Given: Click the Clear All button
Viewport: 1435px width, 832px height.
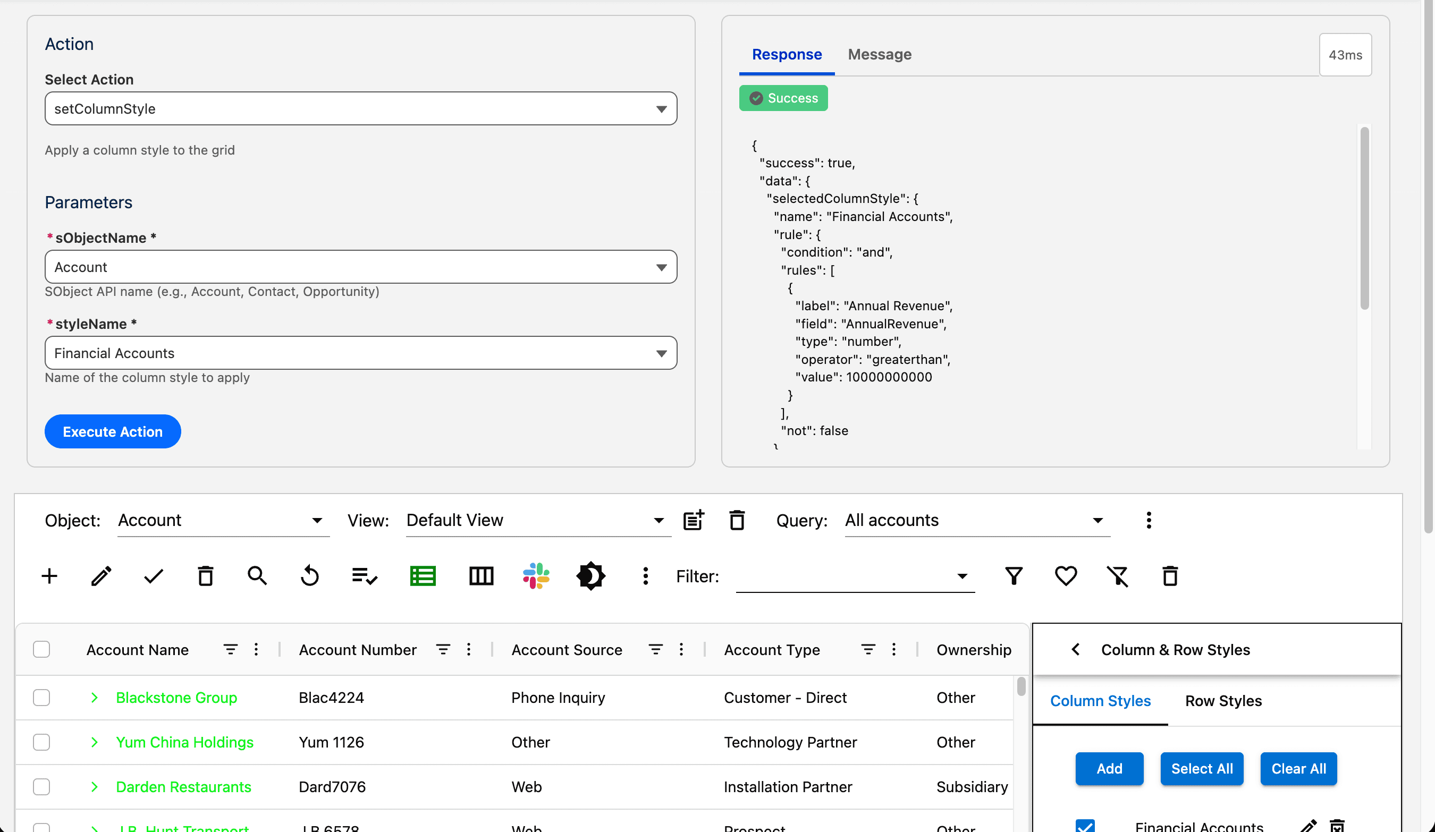Looking at the screenshot, I should coord(1298,769).
